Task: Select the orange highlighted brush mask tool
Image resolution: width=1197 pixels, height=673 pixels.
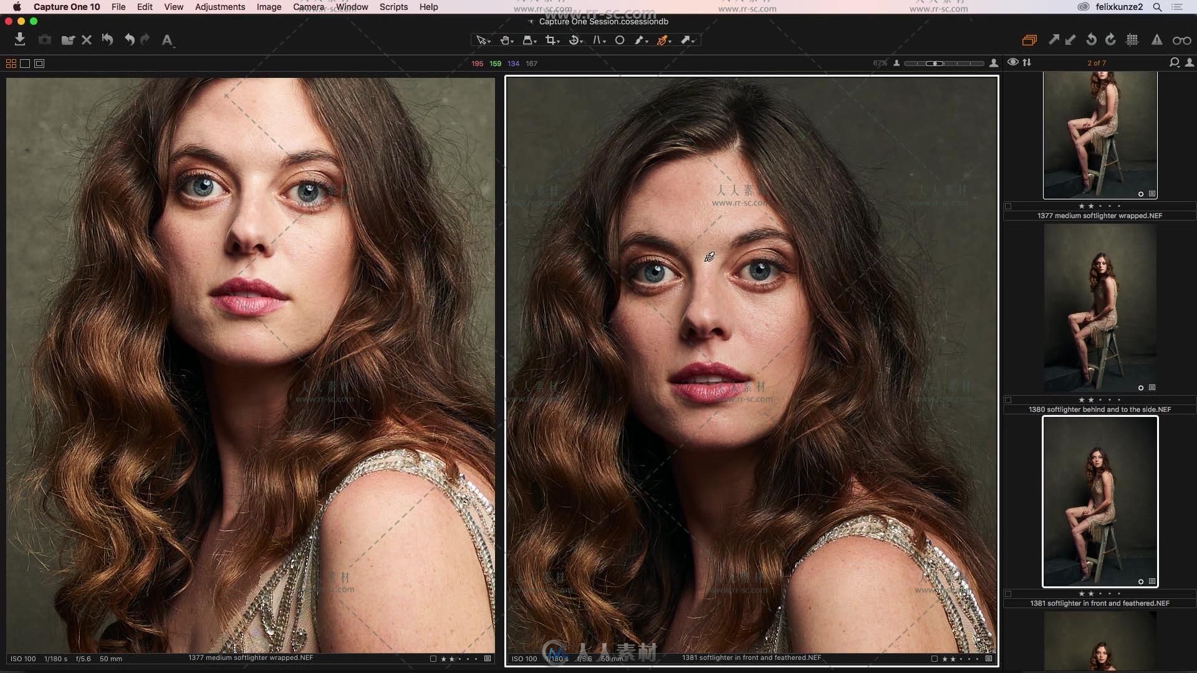Action: pyautogui.click(x=663, y=41)
